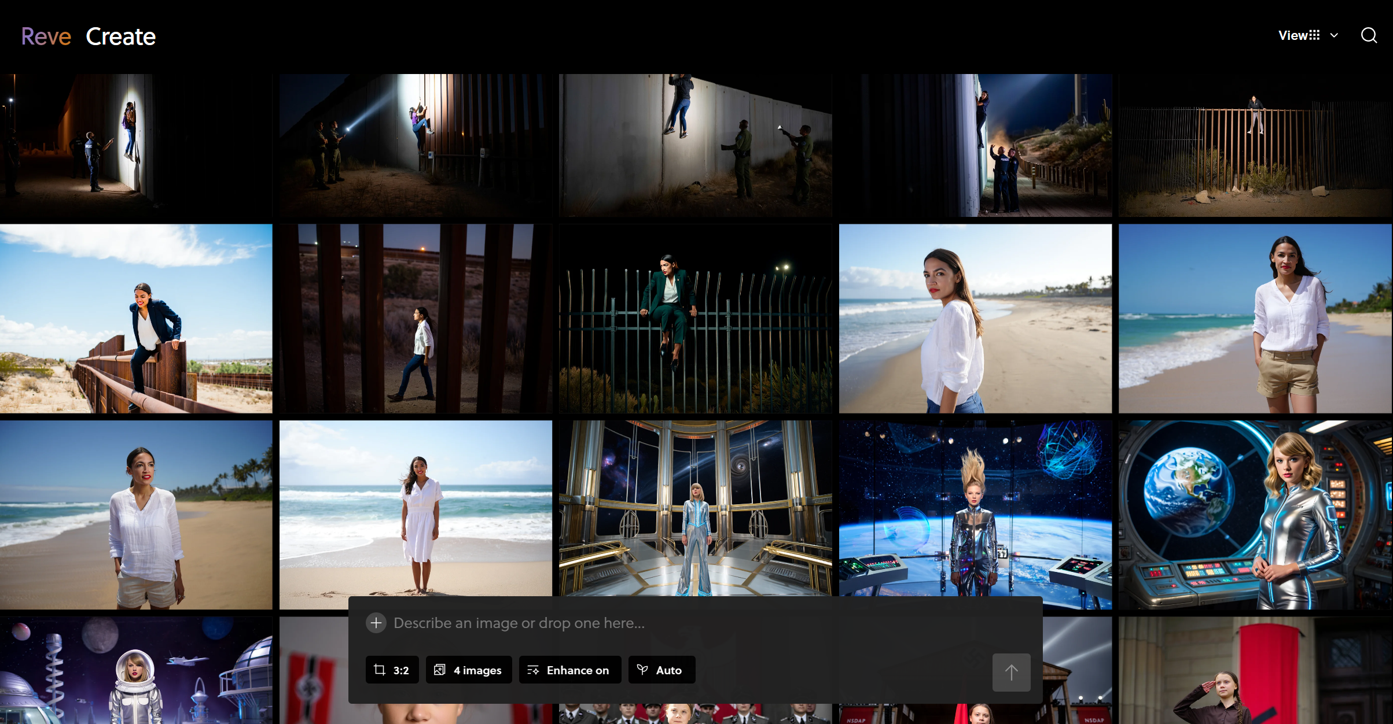Click the Reve logo link

46,36
